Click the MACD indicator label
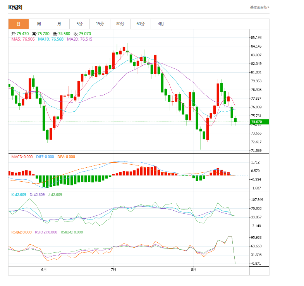This screenshot has width=304, height=286. click(x=22, y=157)
